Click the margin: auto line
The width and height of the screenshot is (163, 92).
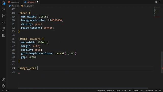tap(31, 46)
